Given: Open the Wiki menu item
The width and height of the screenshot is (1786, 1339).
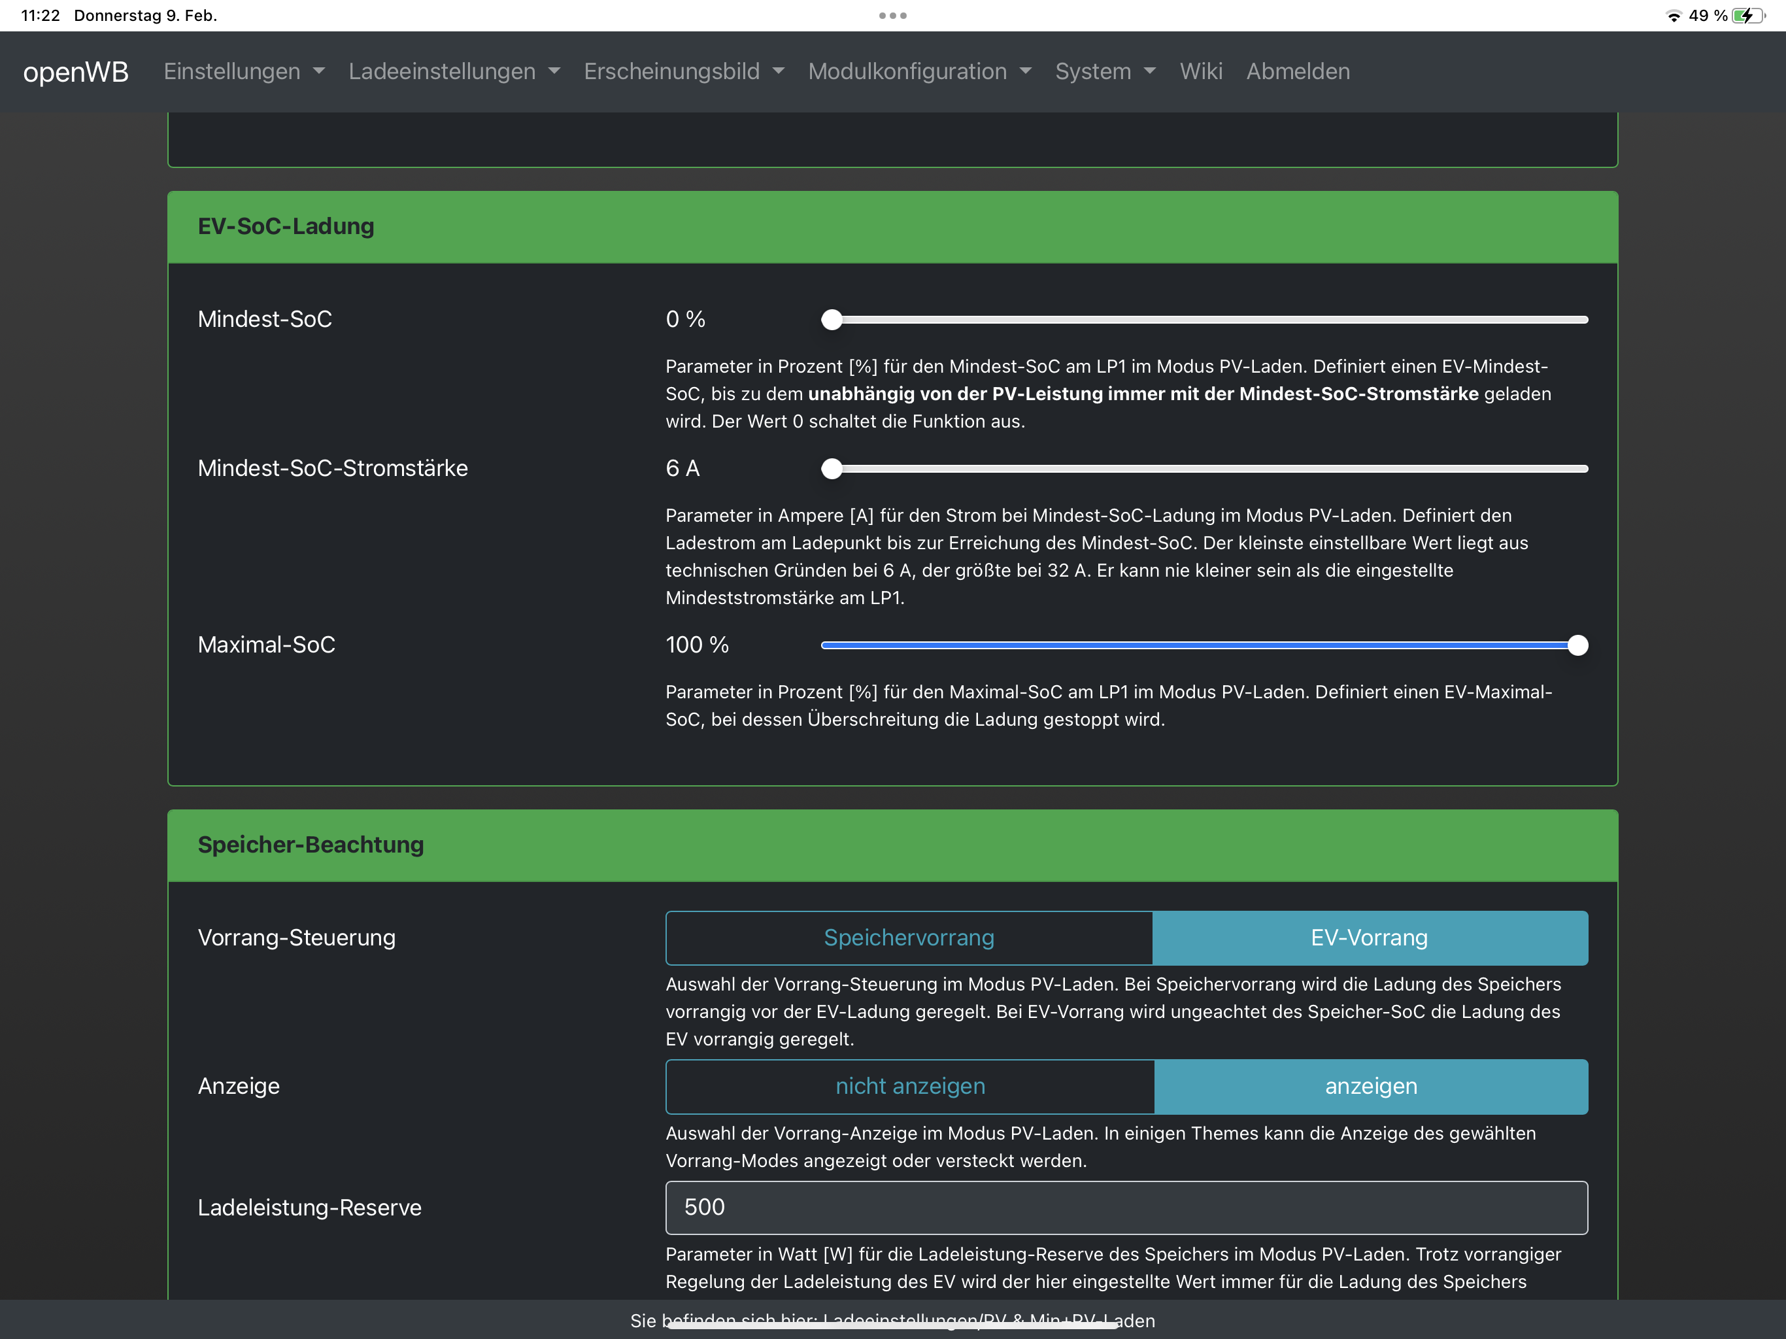Looking at the screenshot, I should (x=1201, y=72).
